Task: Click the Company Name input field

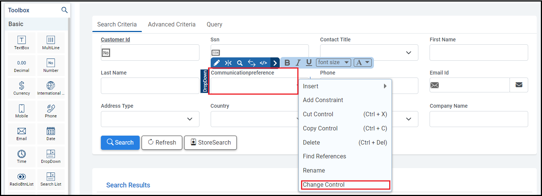Action: [x=479, y=119]
